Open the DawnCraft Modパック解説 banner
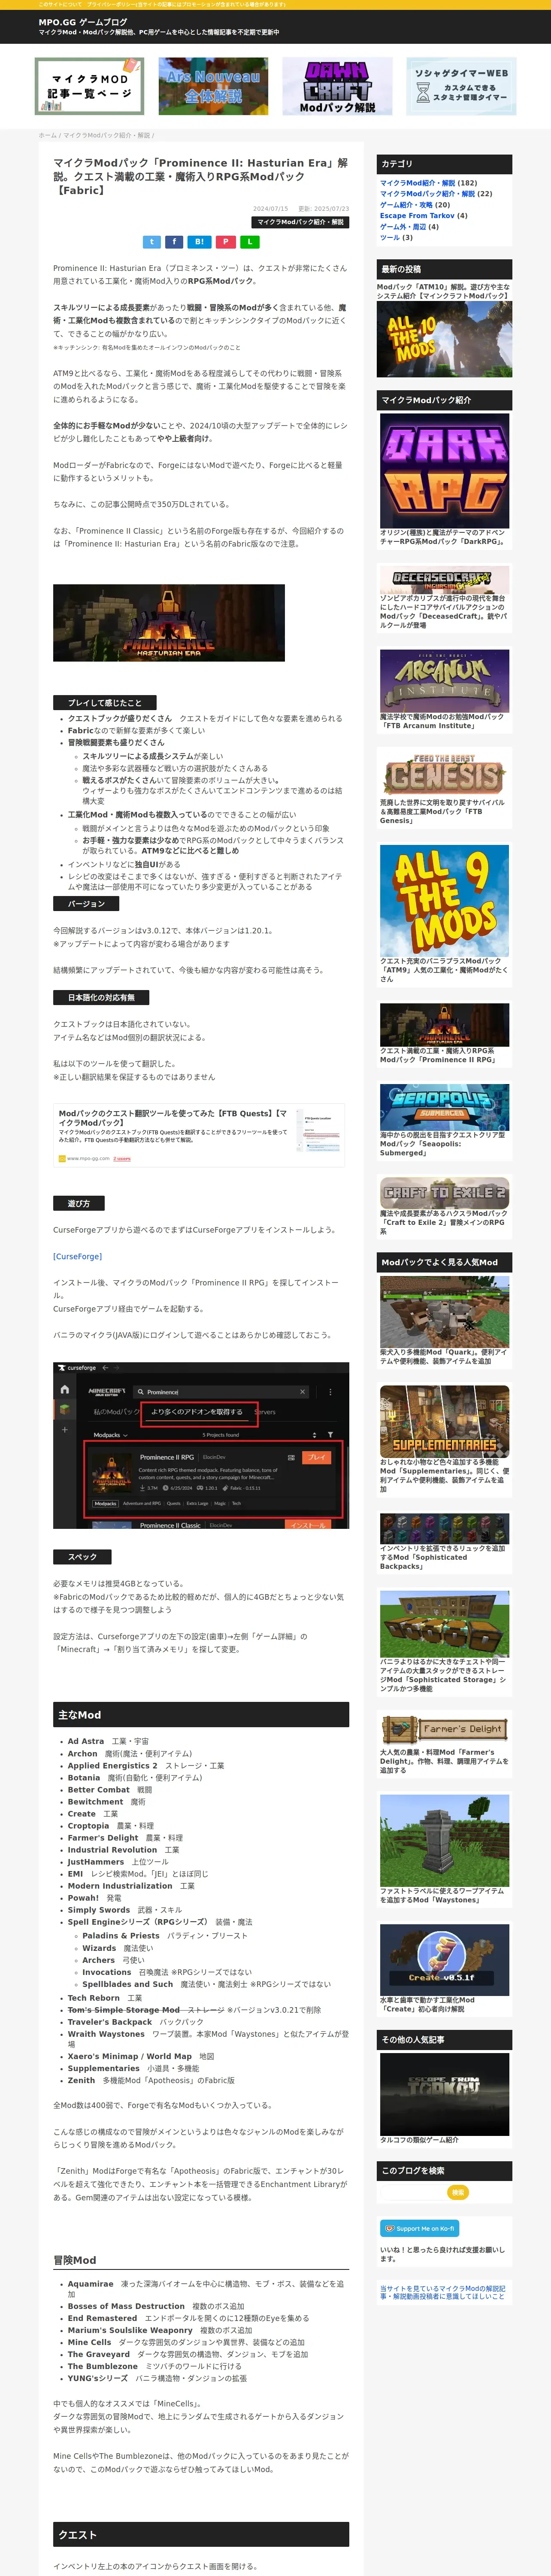This screenshot has height=2576, width=551. click(337, 86)
